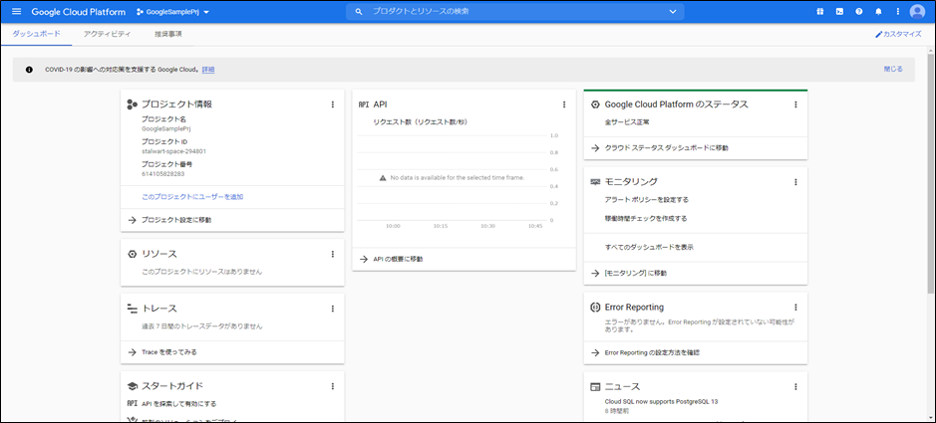Open the hamburger navigation menu
The height and width of the screenshot is (423, 936).
tap(16, 12)
